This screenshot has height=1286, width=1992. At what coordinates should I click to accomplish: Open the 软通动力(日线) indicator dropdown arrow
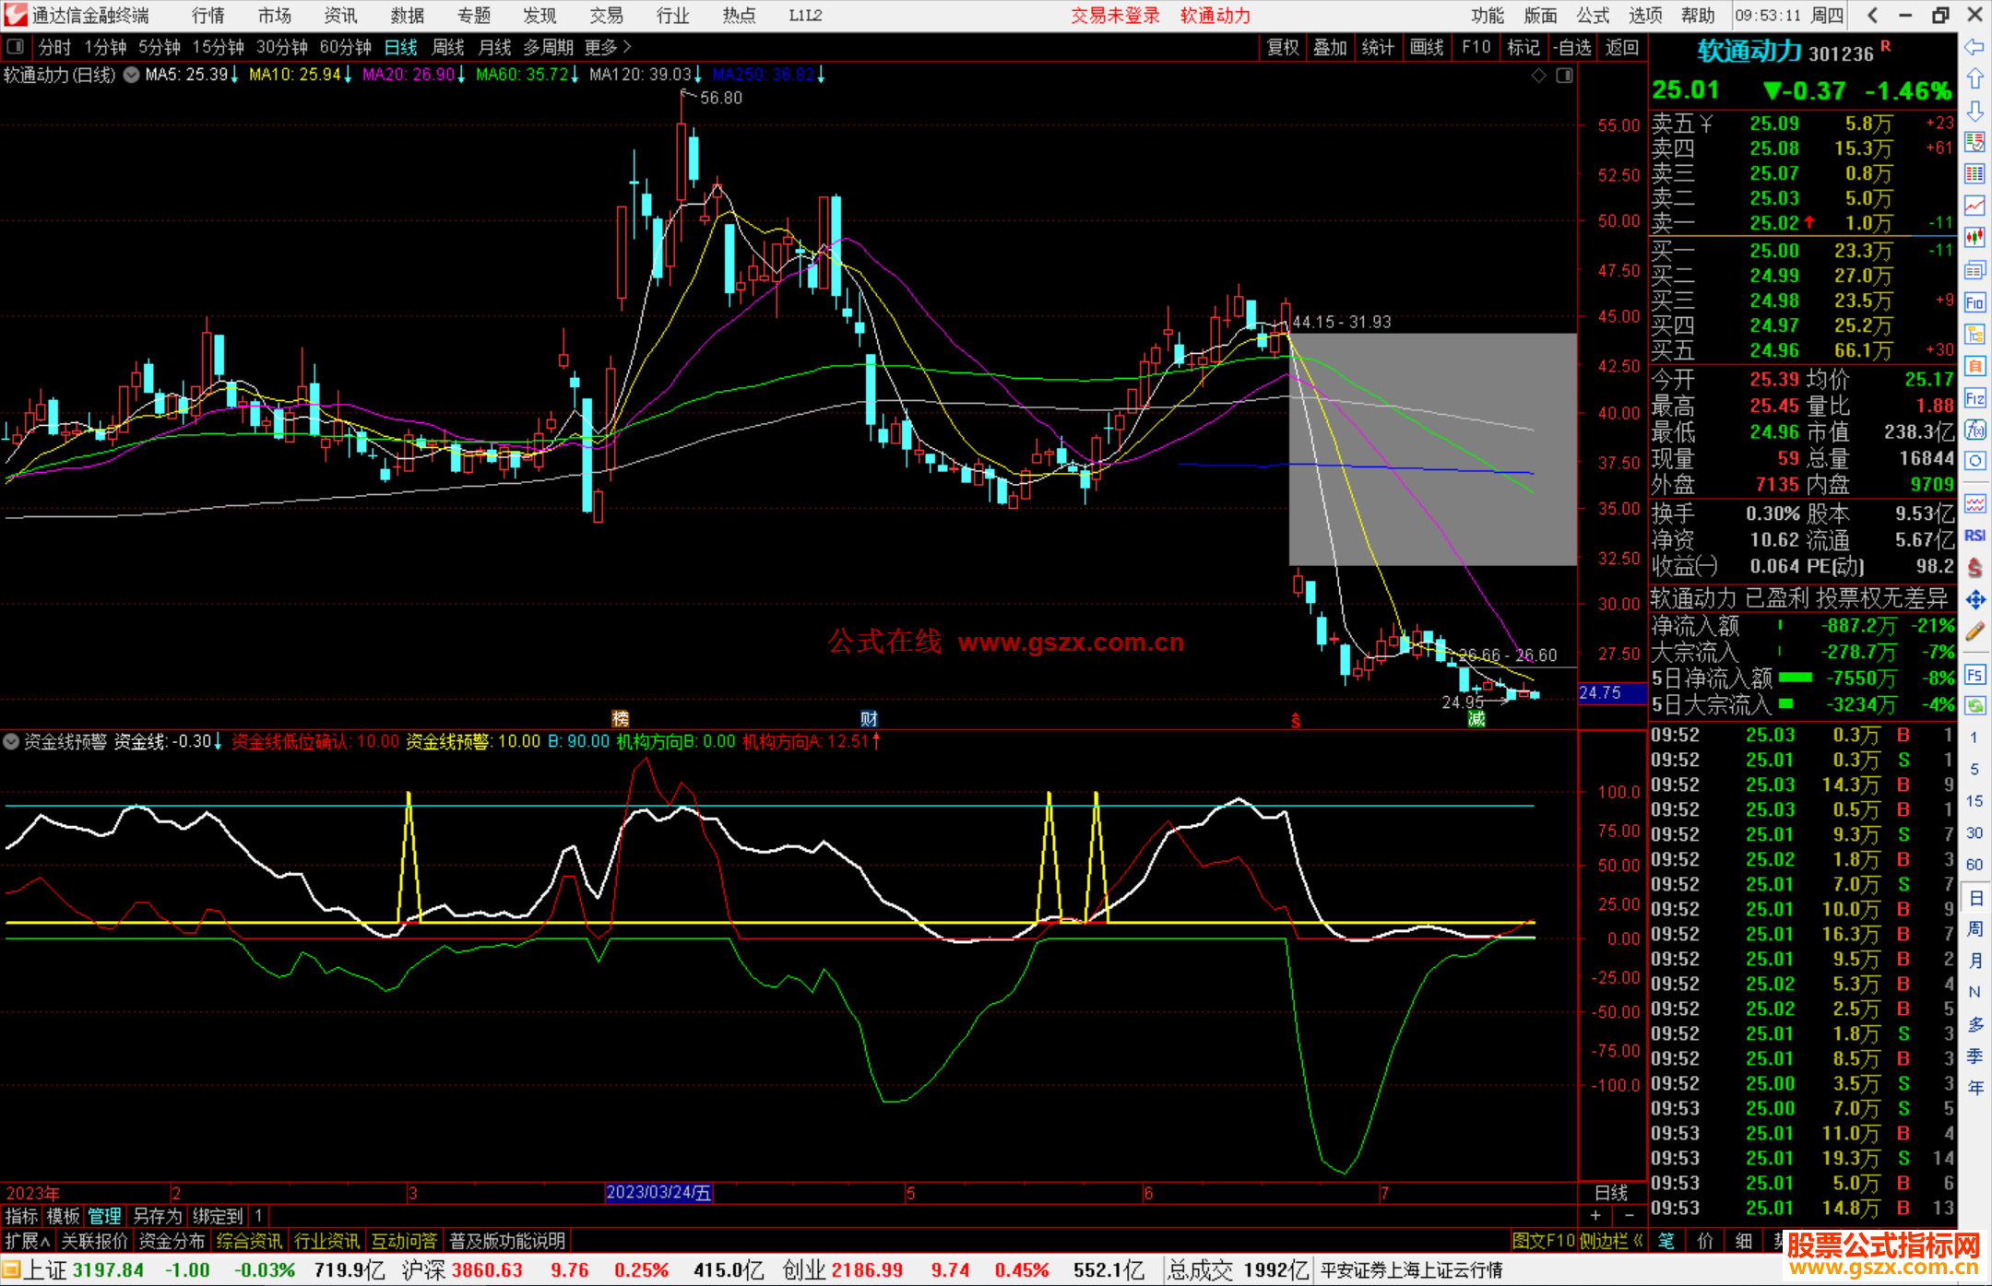(132, 75)
